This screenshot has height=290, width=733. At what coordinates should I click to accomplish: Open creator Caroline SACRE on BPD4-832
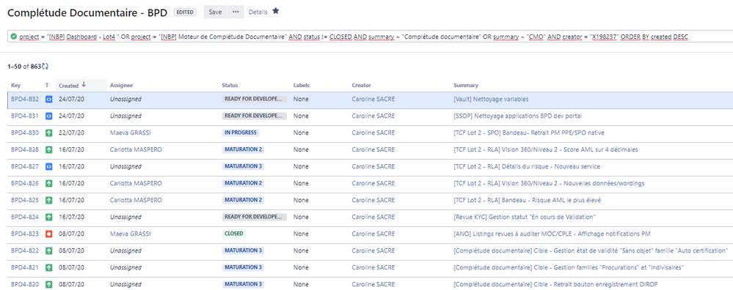[373, 100]
